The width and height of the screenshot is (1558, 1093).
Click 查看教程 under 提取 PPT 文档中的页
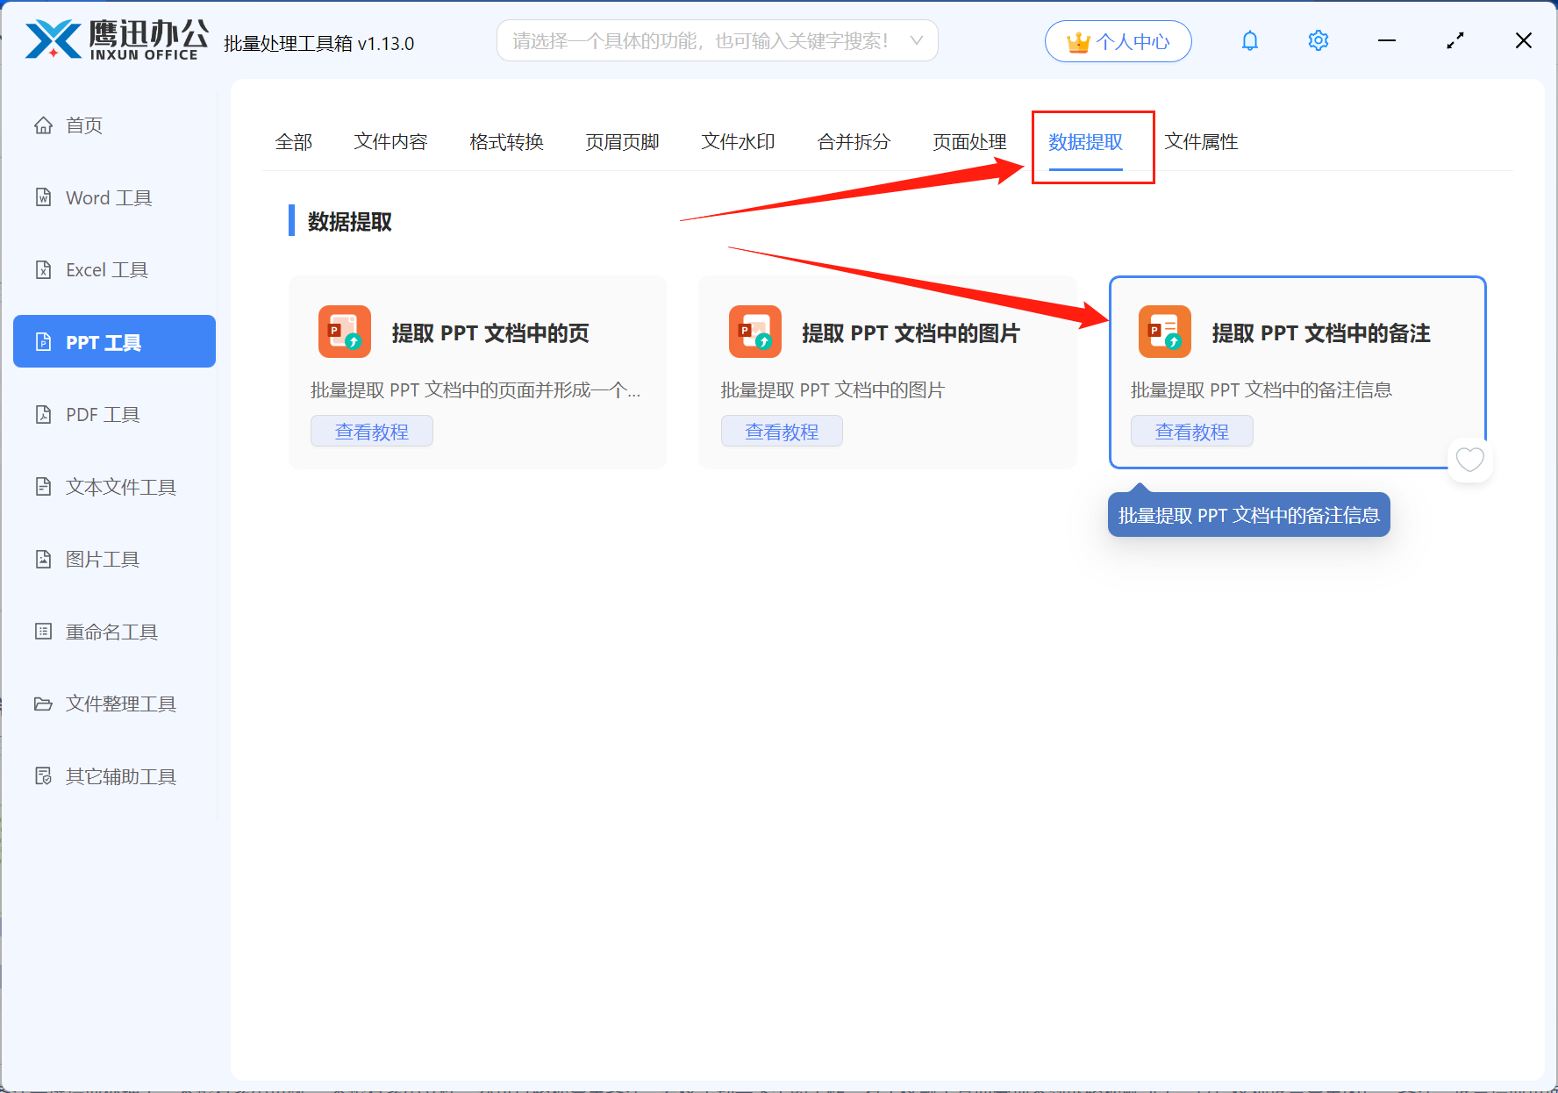pyautogui.click(x=372, y=432)
